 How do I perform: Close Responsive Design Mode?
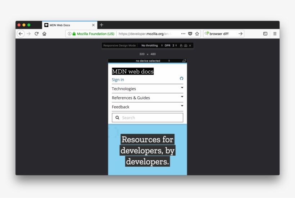coord(190,46)
